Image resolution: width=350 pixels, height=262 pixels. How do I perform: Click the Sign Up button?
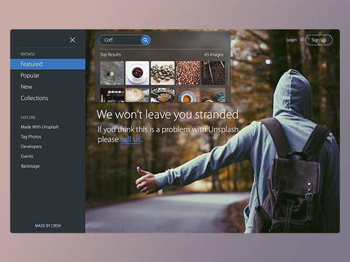(x=319, y=40)
